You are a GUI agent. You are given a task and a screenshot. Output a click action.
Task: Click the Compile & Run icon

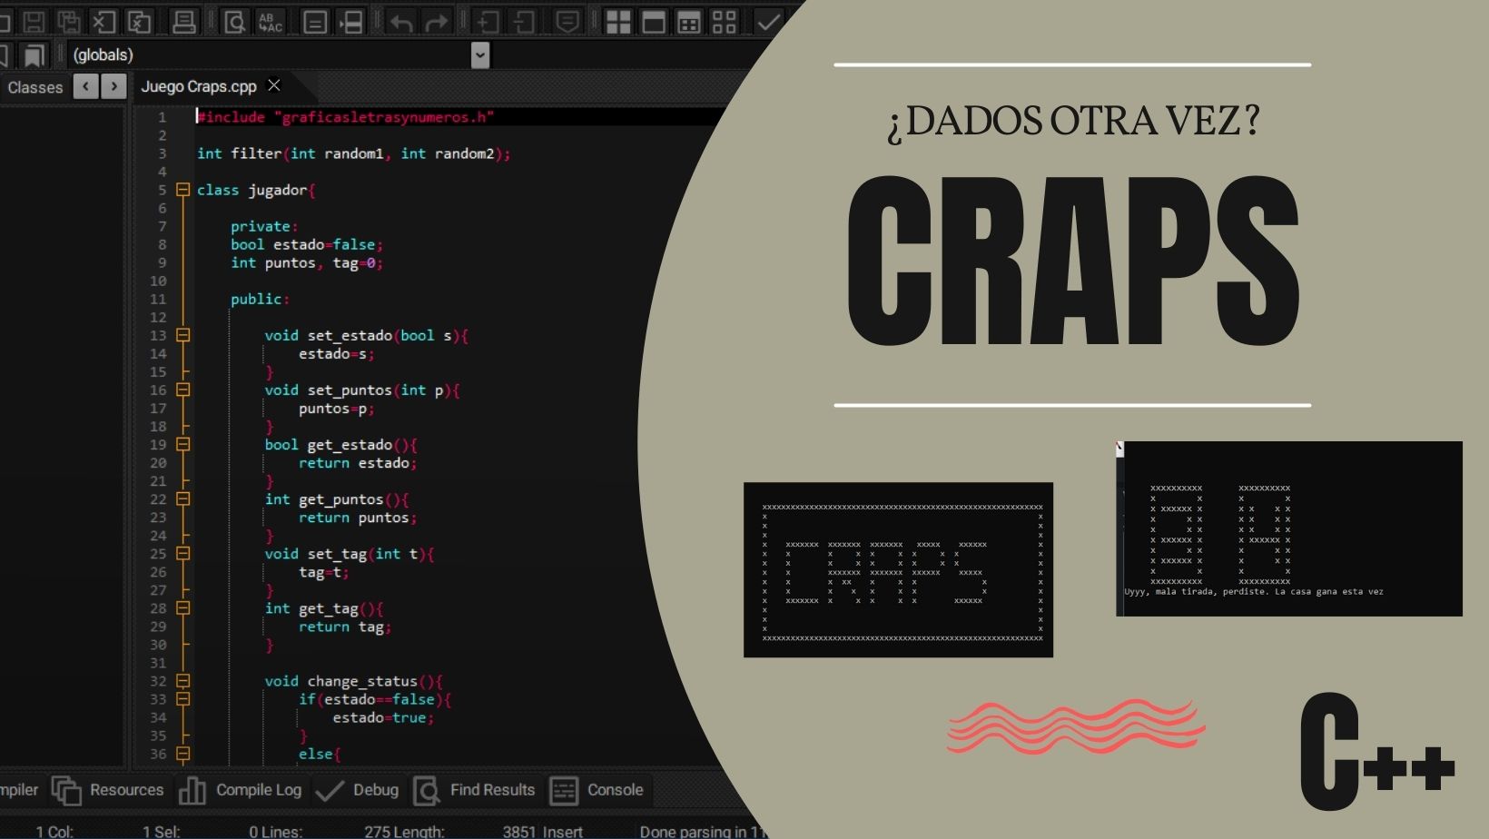pos(689,21)
